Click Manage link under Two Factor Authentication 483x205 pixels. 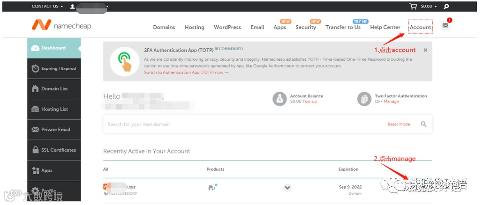tap(391, 102)
